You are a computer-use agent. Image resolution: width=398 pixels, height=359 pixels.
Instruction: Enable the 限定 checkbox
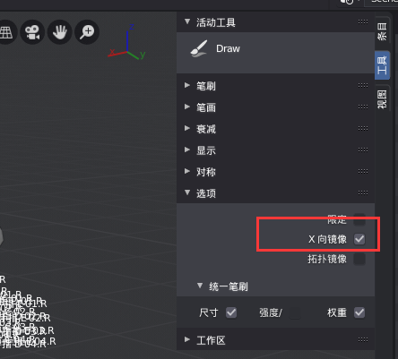coord(359,219)
